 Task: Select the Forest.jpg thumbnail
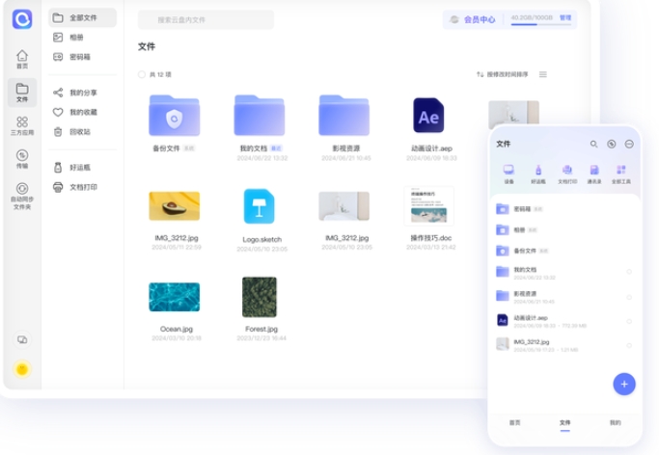[x=260, y=297]
